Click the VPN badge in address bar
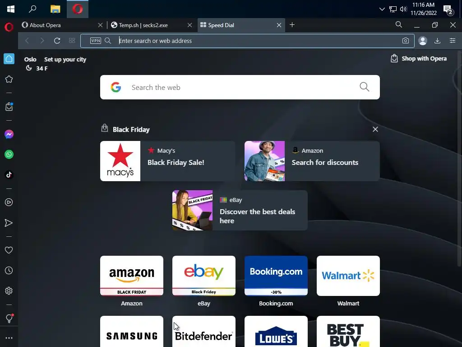 96,41
